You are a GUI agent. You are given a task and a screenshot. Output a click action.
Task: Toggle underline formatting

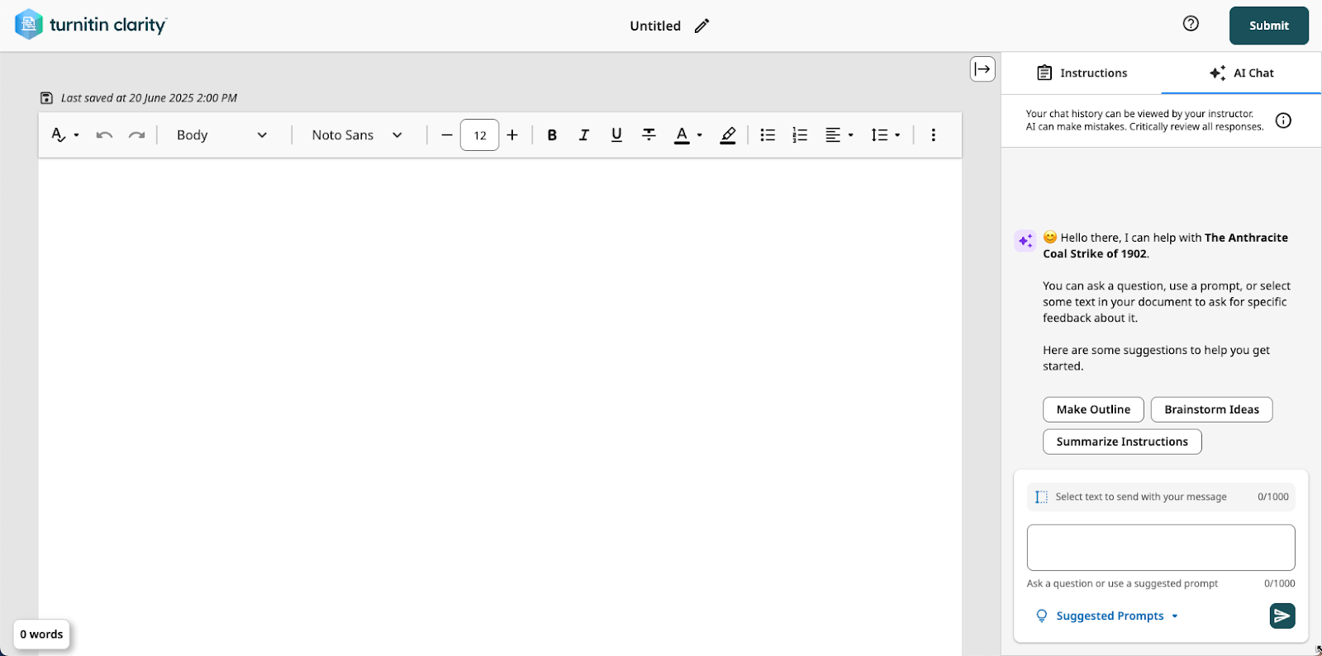[x=616, y=135]
